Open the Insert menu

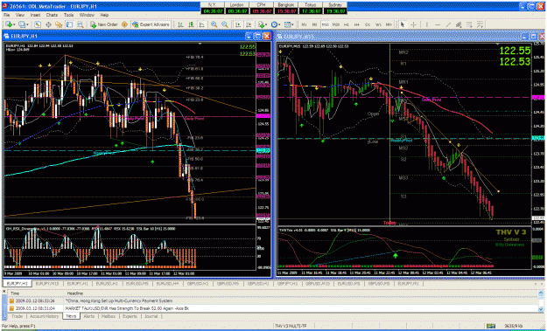tap(35, 15)
